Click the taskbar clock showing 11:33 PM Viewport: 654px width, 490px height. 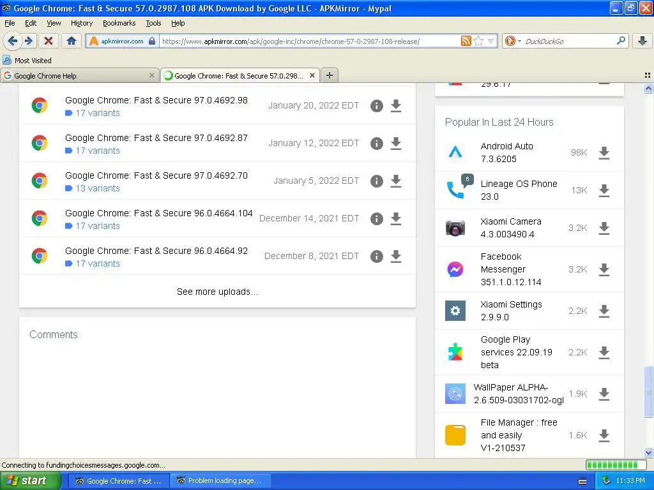[x=630, y=481]
